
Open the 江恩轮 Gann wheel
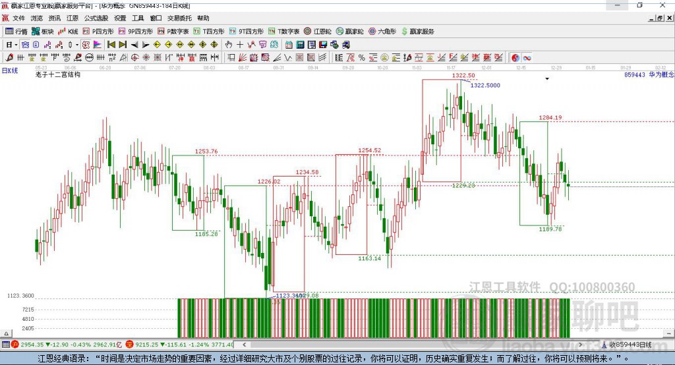[x=318, y=32]
